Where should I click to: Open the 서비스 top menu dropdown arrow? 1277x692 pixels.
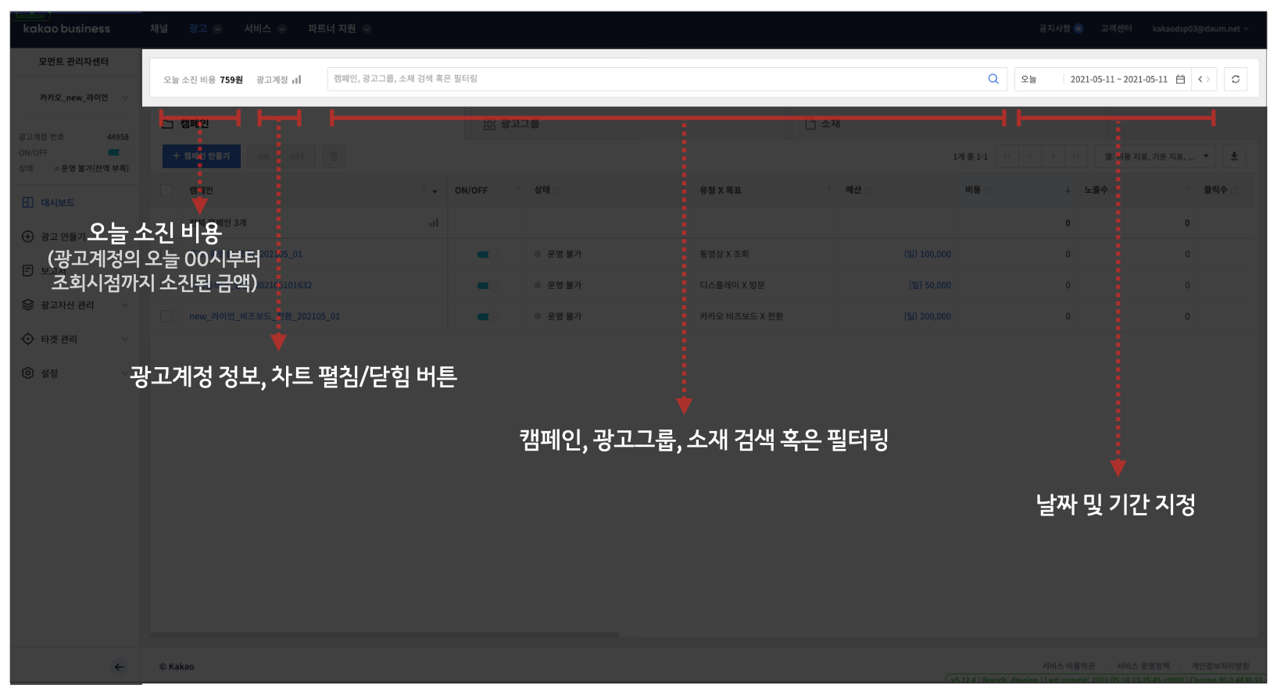(x=282, y=29)
